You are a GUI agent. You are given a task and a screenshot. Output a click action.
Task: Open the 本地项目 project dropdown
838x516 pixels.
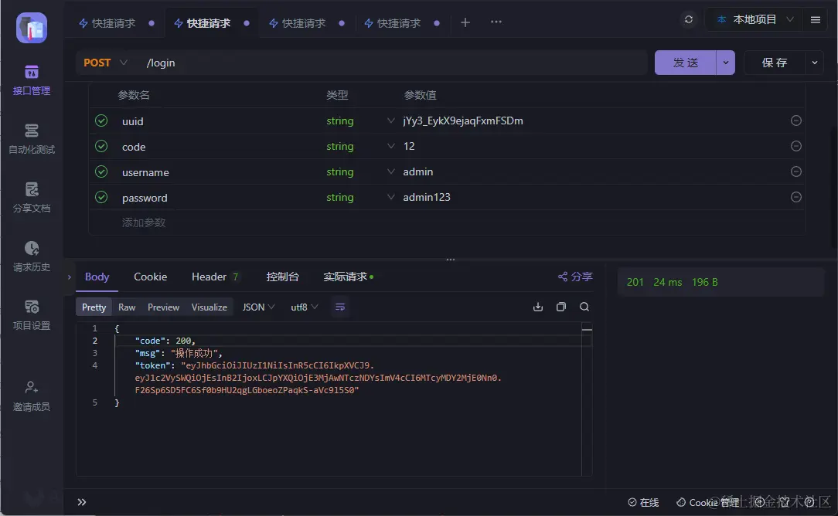pyautogui.click(x=754, y=20)
